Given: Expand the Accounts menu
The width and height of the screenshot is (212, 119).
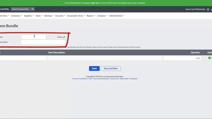Looking at the screenshot, I should (x=60, y=16).
